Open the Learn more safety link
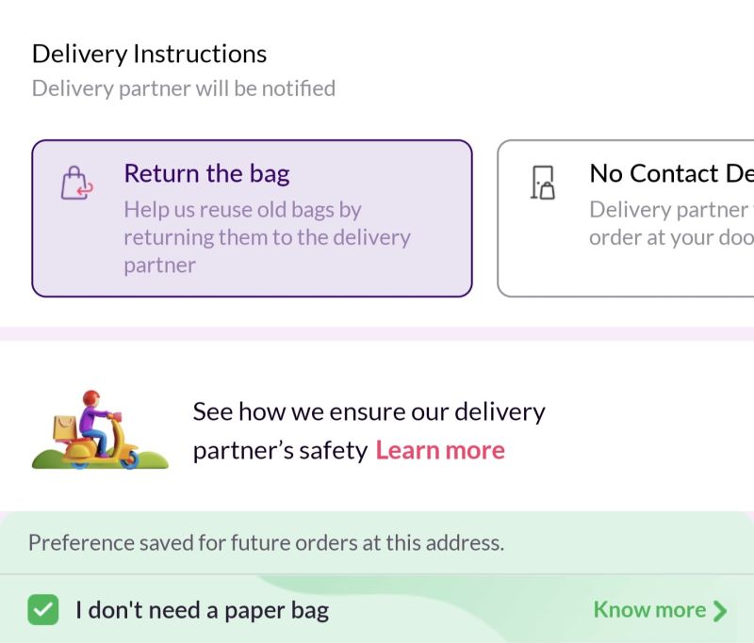This screenshot has width=754, height=643. pyautogui.click(x=440, y=450)
